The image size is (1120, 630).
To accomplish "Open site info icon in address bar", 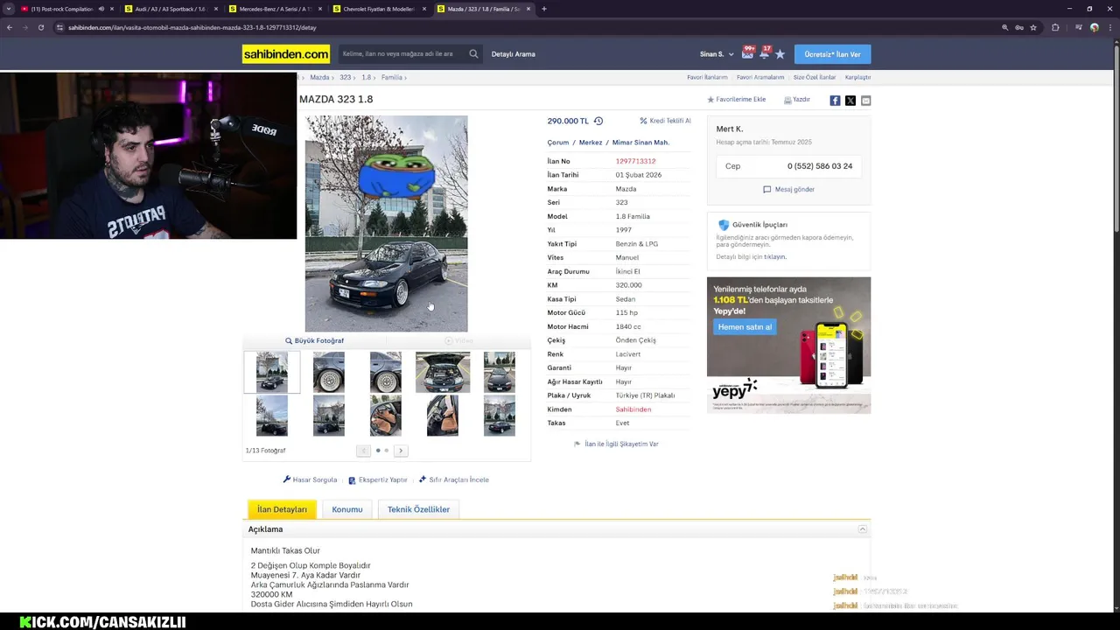I will 59,27.
